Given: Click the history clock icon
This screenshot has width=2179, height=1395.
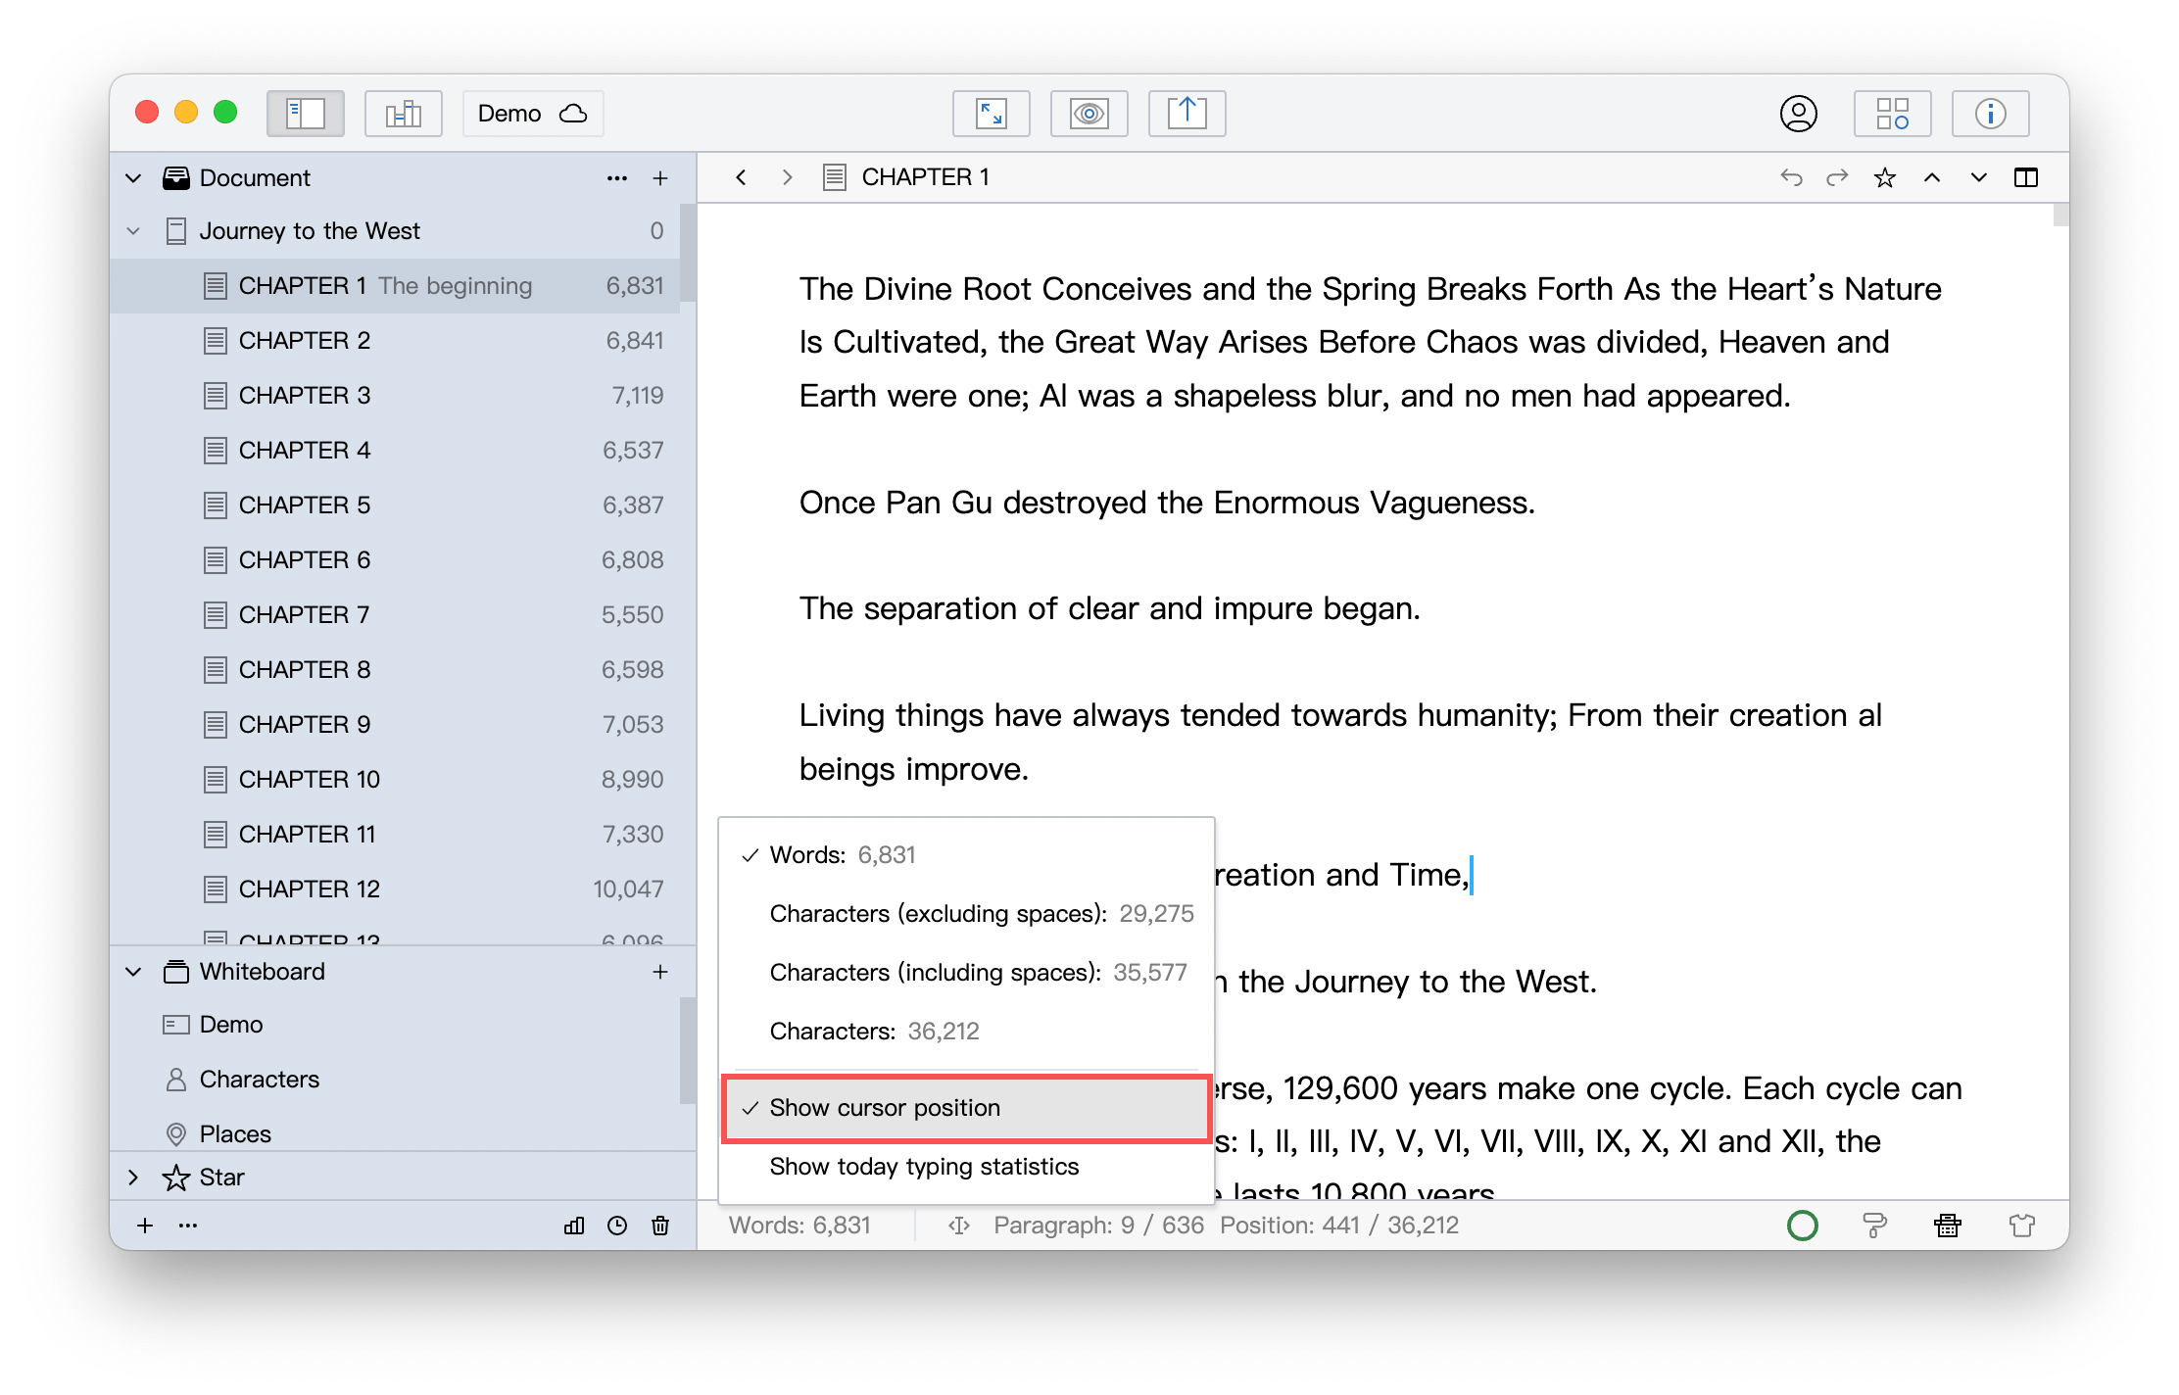Looking at the screenshot, I should (617, 1226).
